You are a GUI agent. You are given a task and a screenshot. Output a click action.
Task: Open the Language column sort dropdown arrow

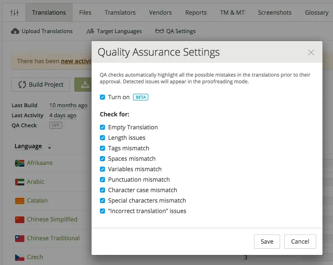coord(50,147)
